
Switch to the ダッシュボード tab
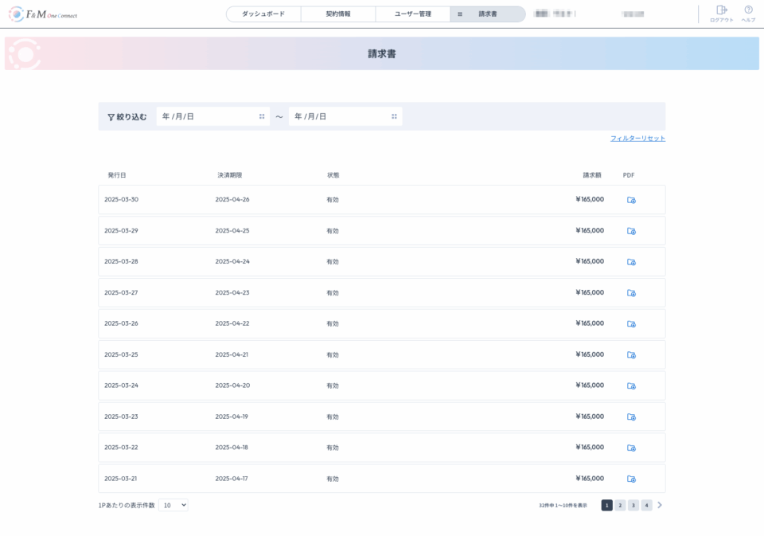[265, 14]
